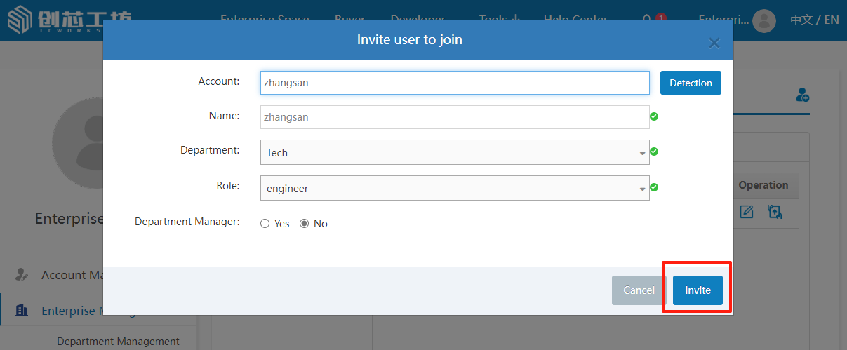Click the user avatar in top bar
The image size is (847, 350).
point(763,20)
